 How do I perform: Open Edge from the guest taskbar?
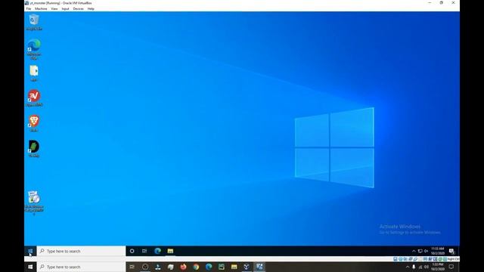pos(158,251)
